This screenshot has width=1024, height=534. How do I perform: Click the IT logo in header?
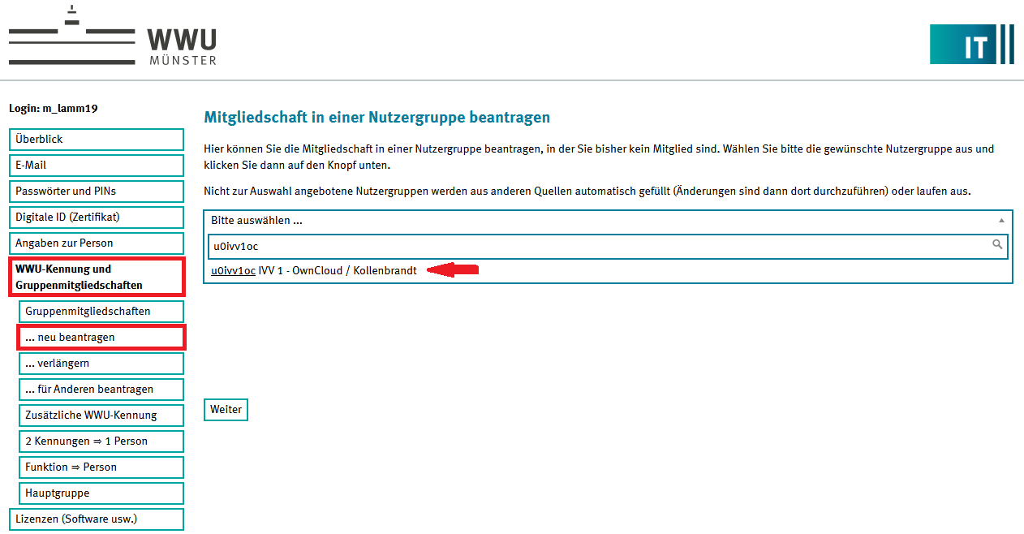tap(971, 45)
